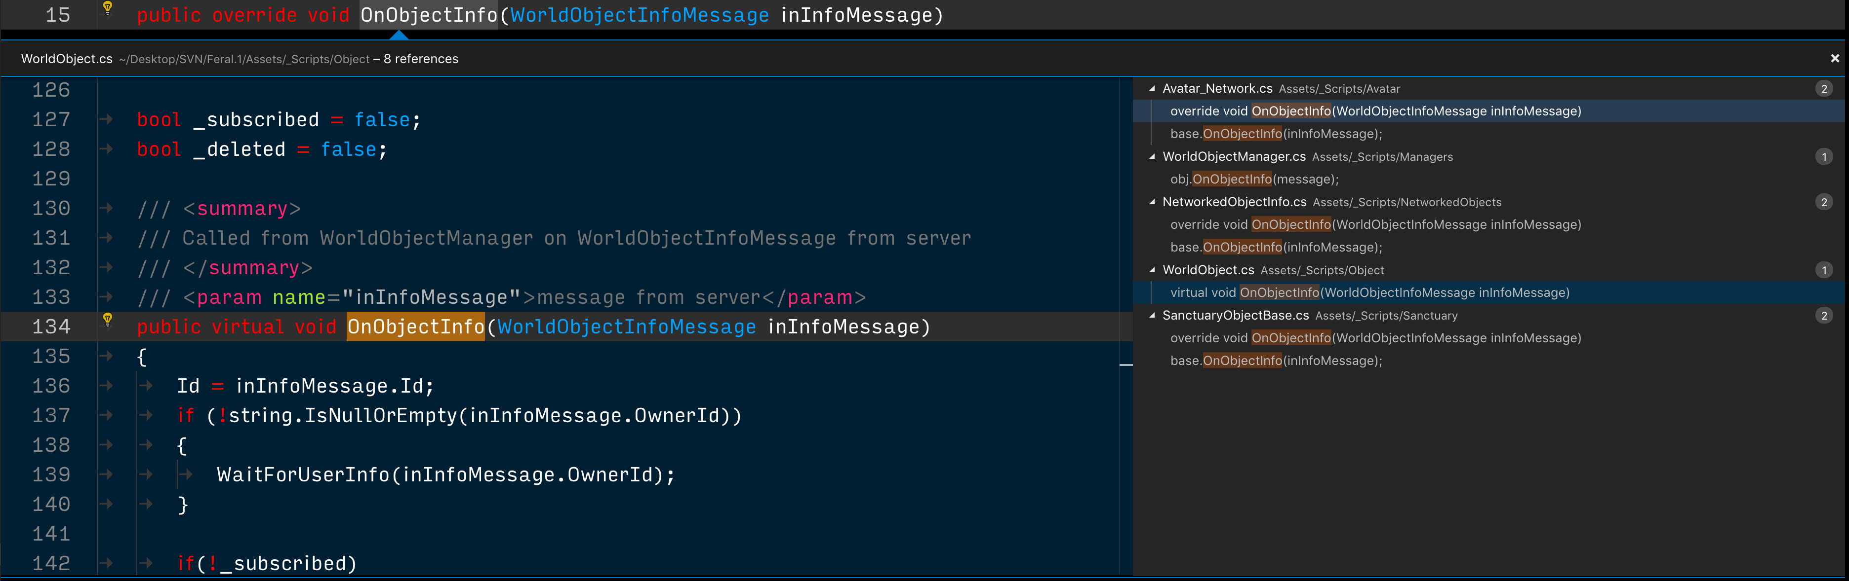Collapse the Avatar_Network.cs reference group
The image size is (1849, 581).
click(x=1152, y=89)
